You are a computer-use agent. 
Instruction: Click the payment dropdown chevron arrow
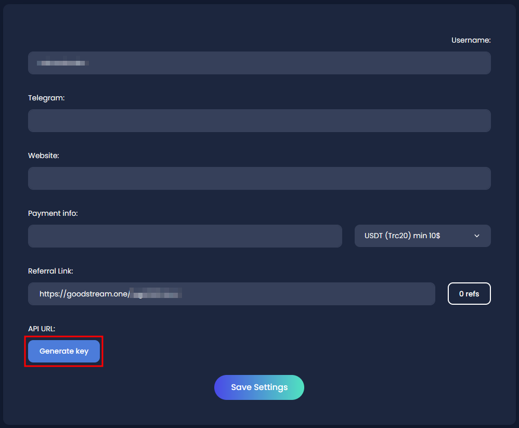[x=477, y=236]
